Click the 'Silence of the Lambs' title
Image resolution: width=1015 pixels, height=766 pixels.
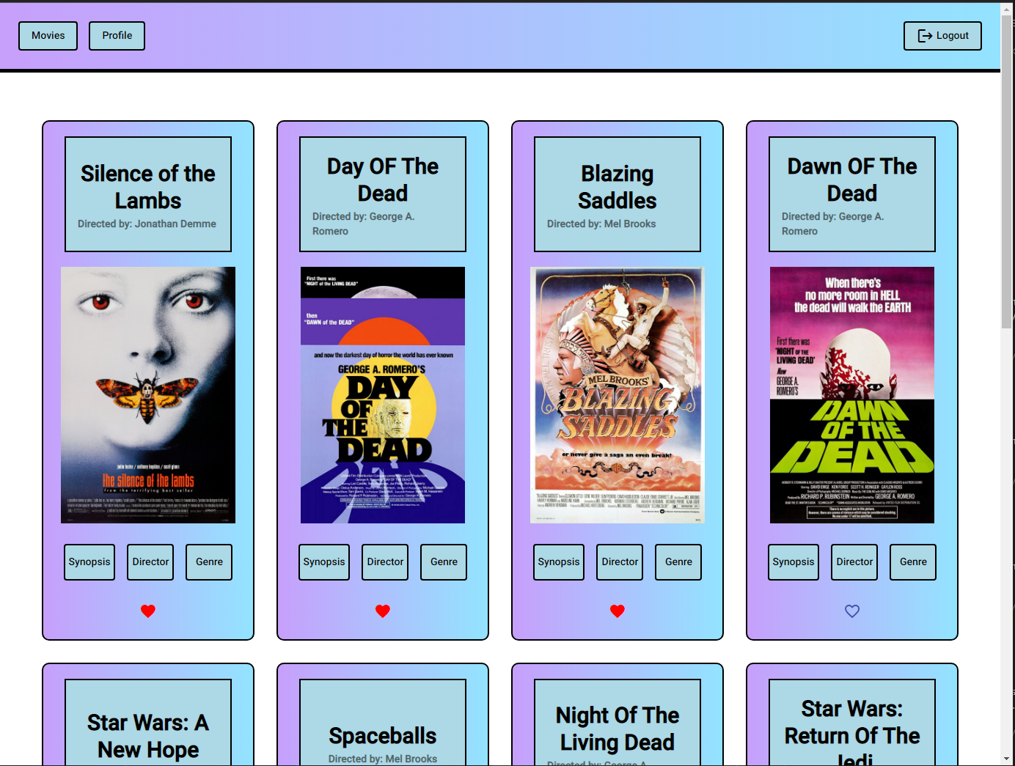coord(148,187)
